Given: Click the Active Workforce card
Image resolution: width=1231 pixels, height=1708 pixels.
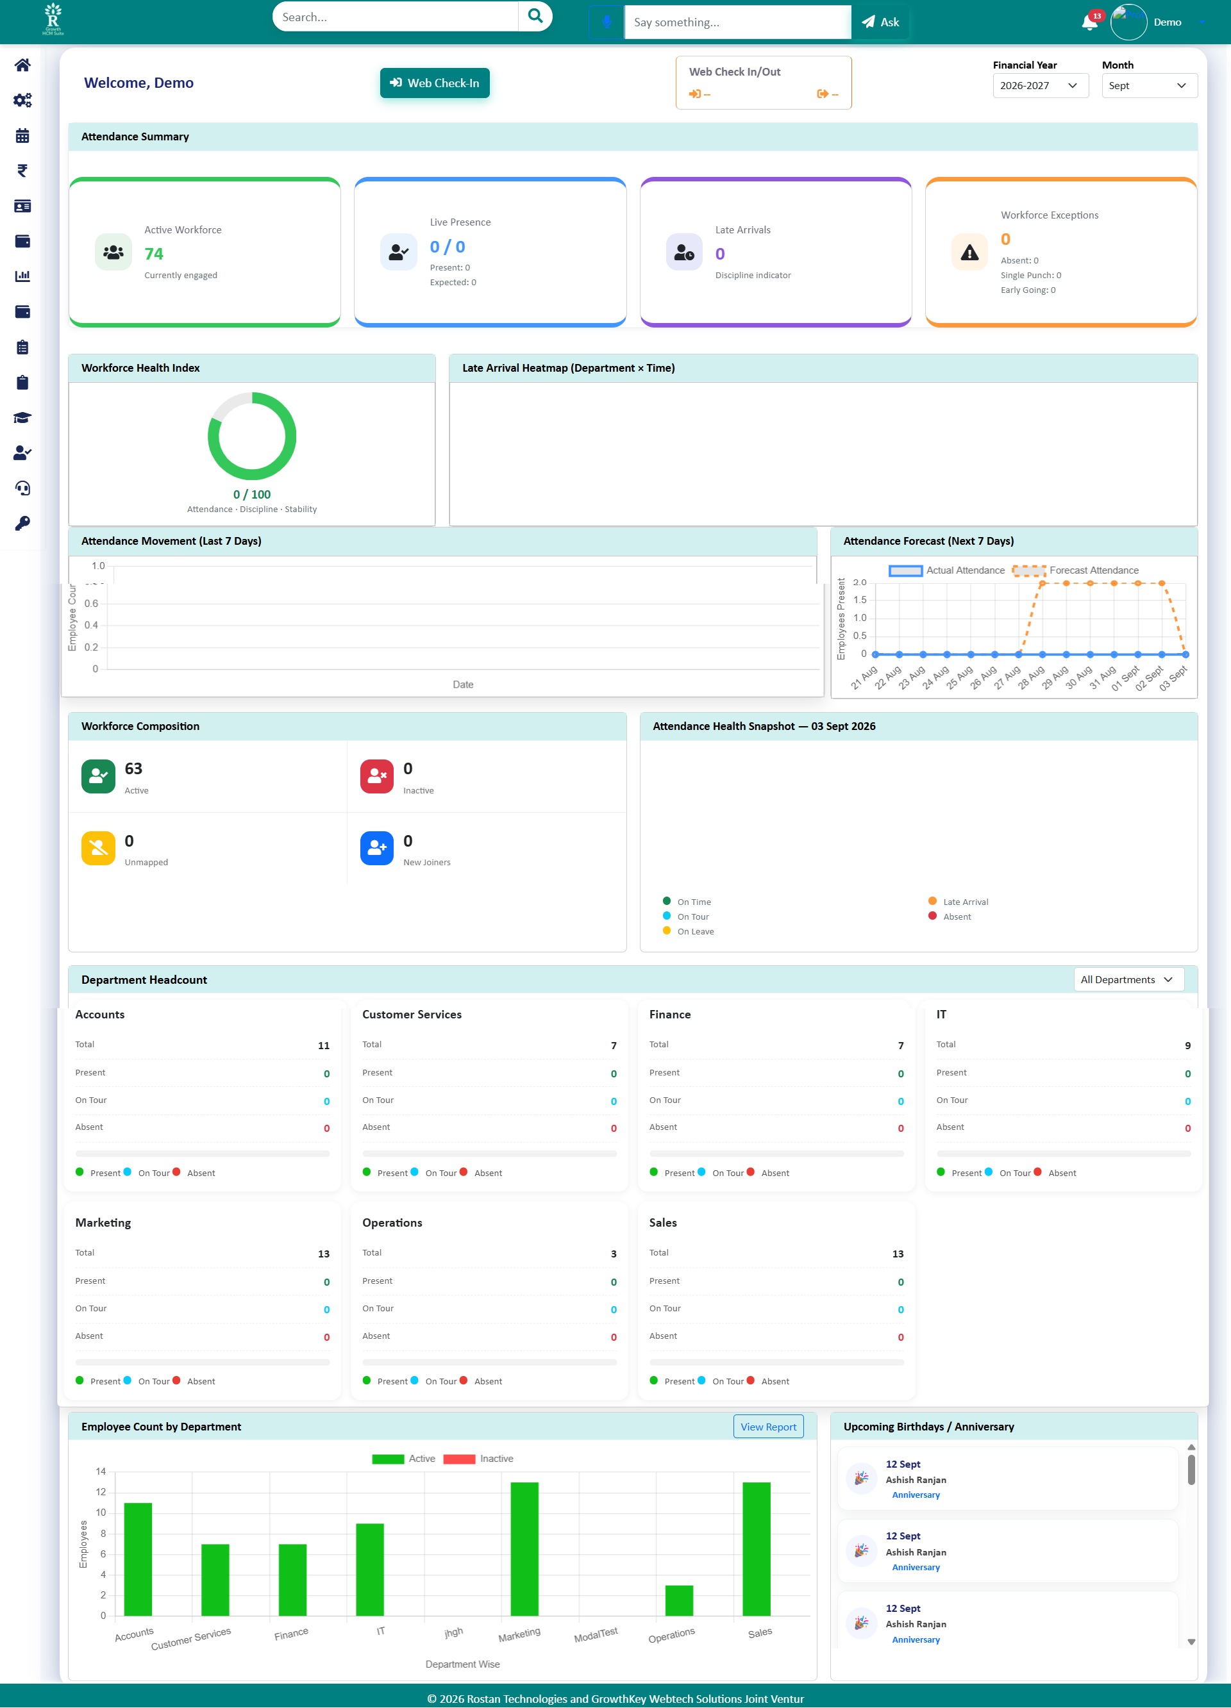Looking at the screenshot, I should tap(205, 253).
